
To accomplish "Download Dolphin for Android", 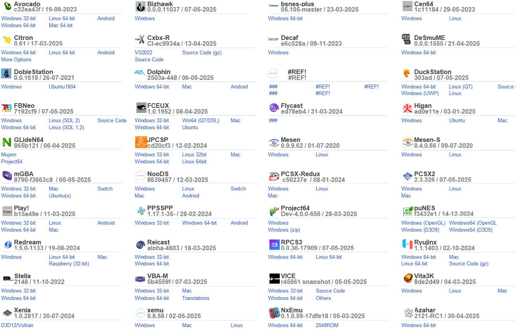I will coord(239,87).
